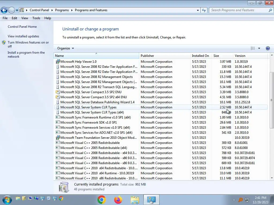274x205 pixels.
Task: Select Sync Framework SDK v1.0 SP1 icon
Action: tap(58, 122)
